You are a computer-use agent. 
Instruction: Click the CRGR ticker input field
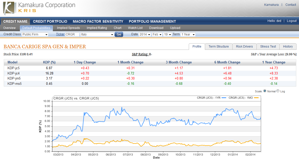72,34
